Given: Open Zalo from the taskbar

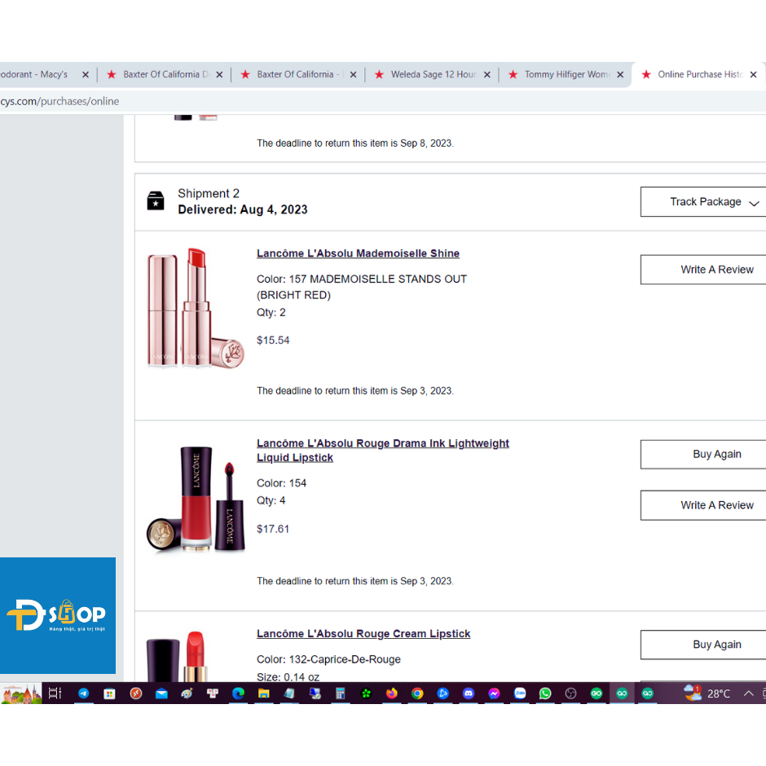Looking at the screenshot, I should click(x=520, y=693).
